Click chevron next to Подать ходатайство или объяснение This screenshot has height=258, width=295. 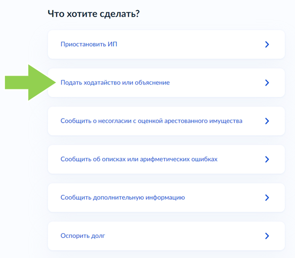267,83
